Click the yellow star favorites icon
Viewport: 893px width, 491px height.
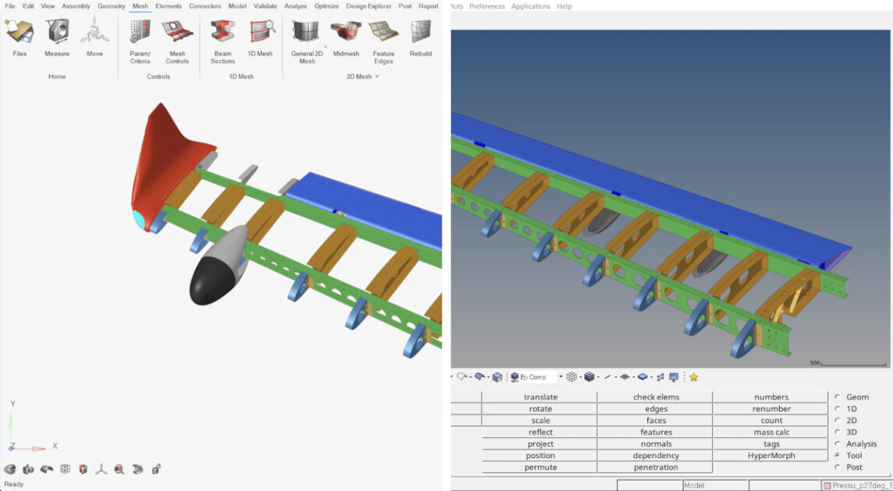tap(693, 377)
